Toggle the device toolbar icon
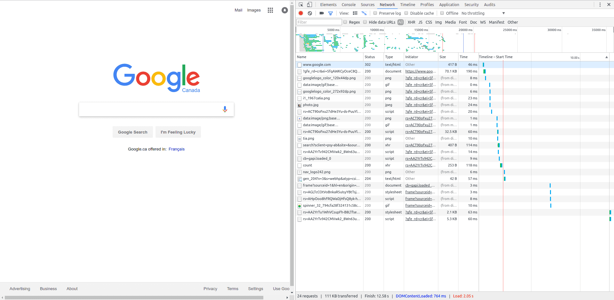 [309, 4]
